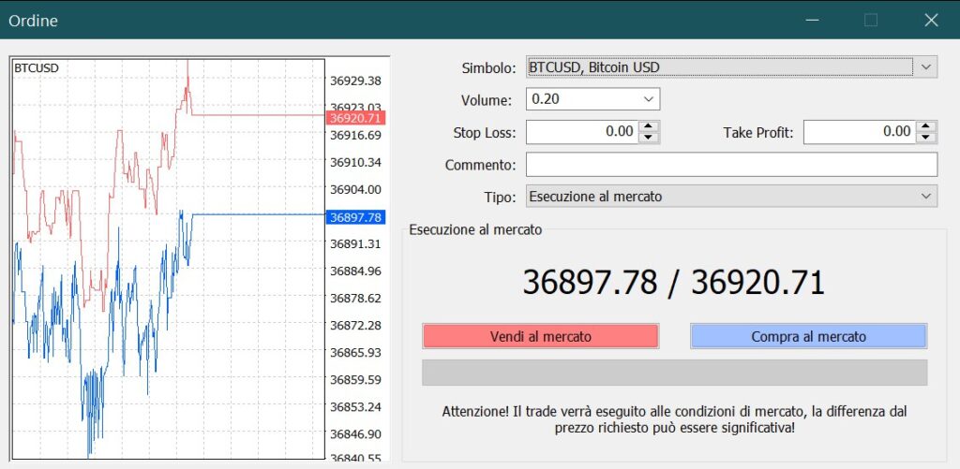Click the large 36897.78 / 36920.71 quote

coord(673,282)
